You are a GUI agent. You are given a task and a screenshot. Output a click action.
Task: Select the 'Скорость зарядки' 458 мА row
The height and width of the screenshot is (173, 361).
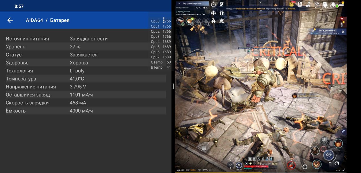86,103
